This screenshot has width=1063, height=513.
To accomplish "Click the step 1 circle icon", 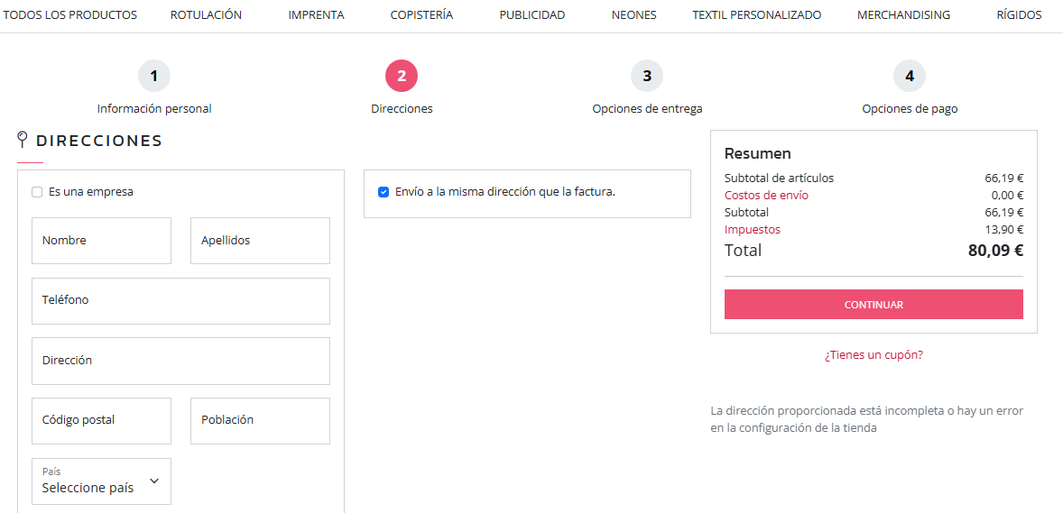I will 154,77.
